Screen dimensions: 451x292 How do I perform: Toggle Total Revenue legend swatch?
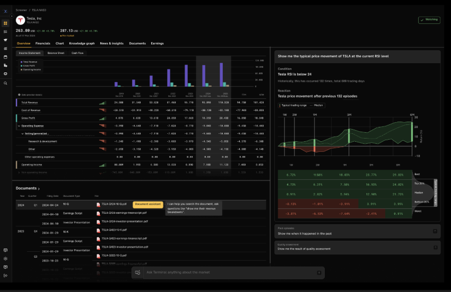21,62
